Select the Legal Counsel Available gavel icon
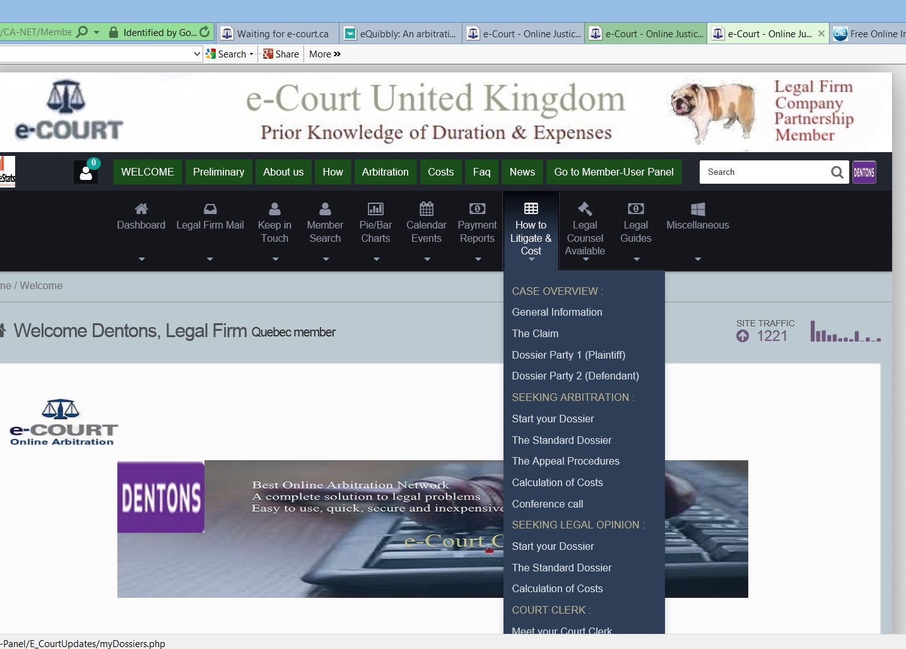The width and height of the screenshot is (906, 649). click(x=585, y=209)
